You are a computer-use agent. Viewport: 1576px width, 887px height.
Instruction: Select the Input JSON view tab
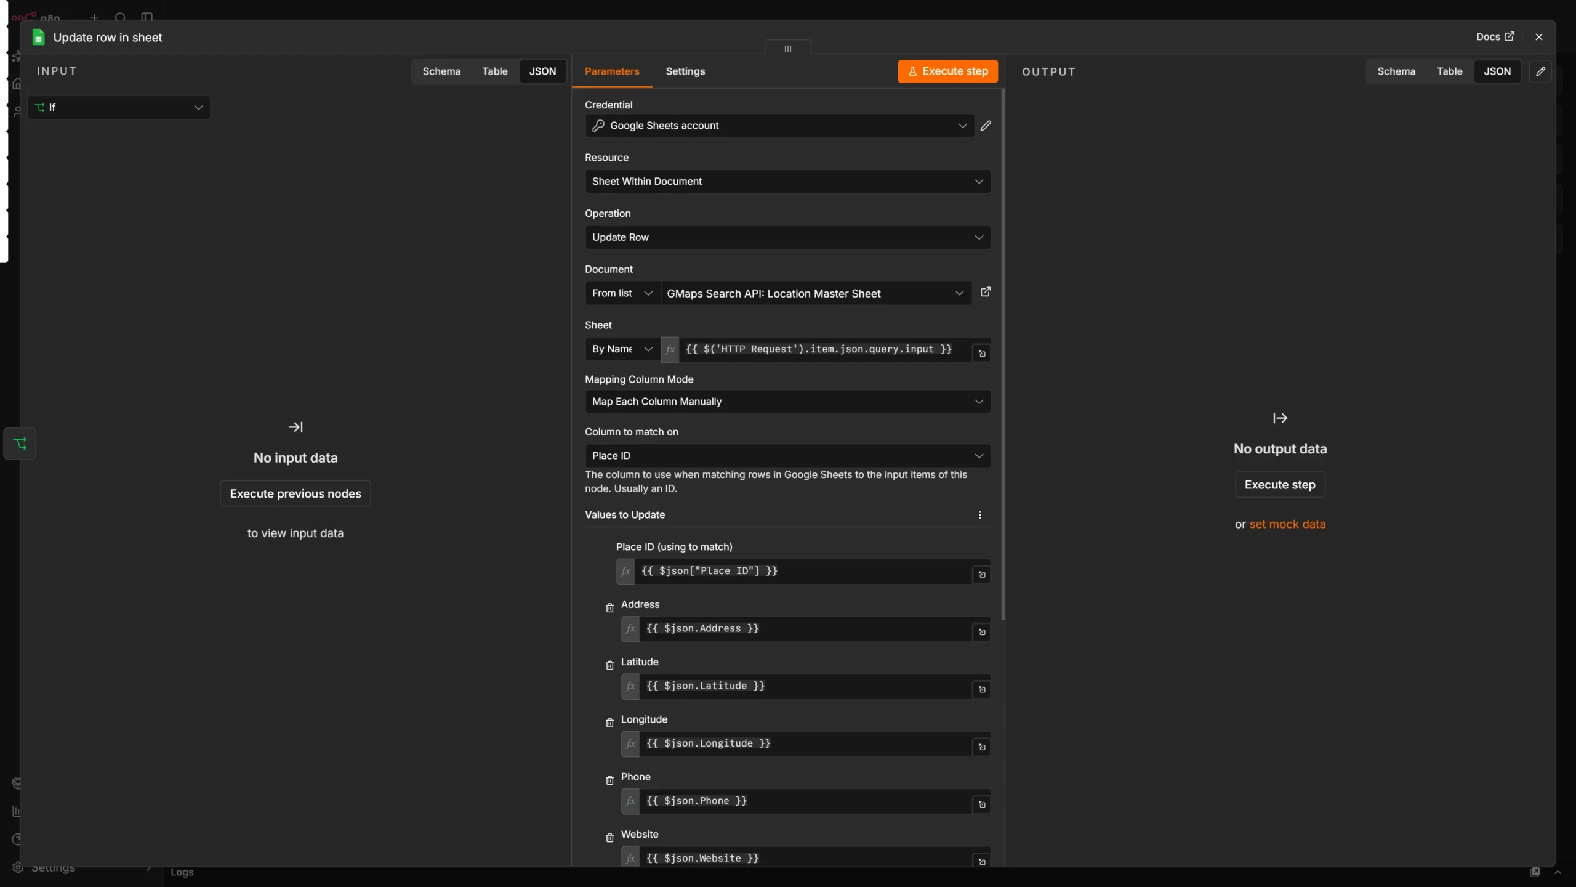(x=542, y=71)
